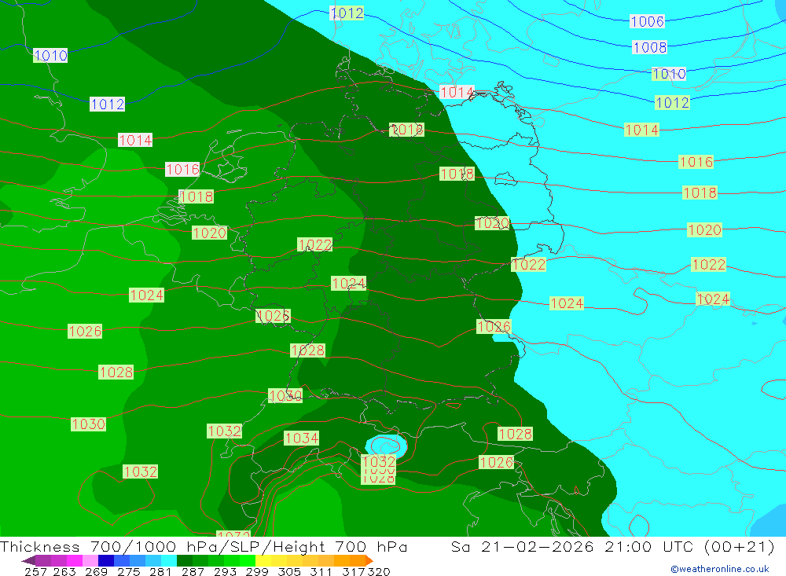
Task: Click the 320 value under the legend
Action: pos(379,572)
